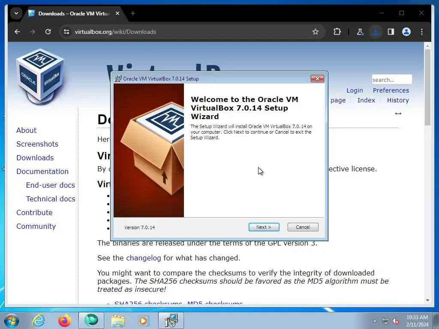Screen dimensions: 439x329
Task: Cancel the VirtualBox Setup wizard
Action: 303,227
